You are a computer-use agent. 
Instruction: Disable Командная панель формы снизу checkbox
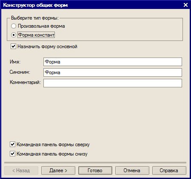tap(12, 154)
